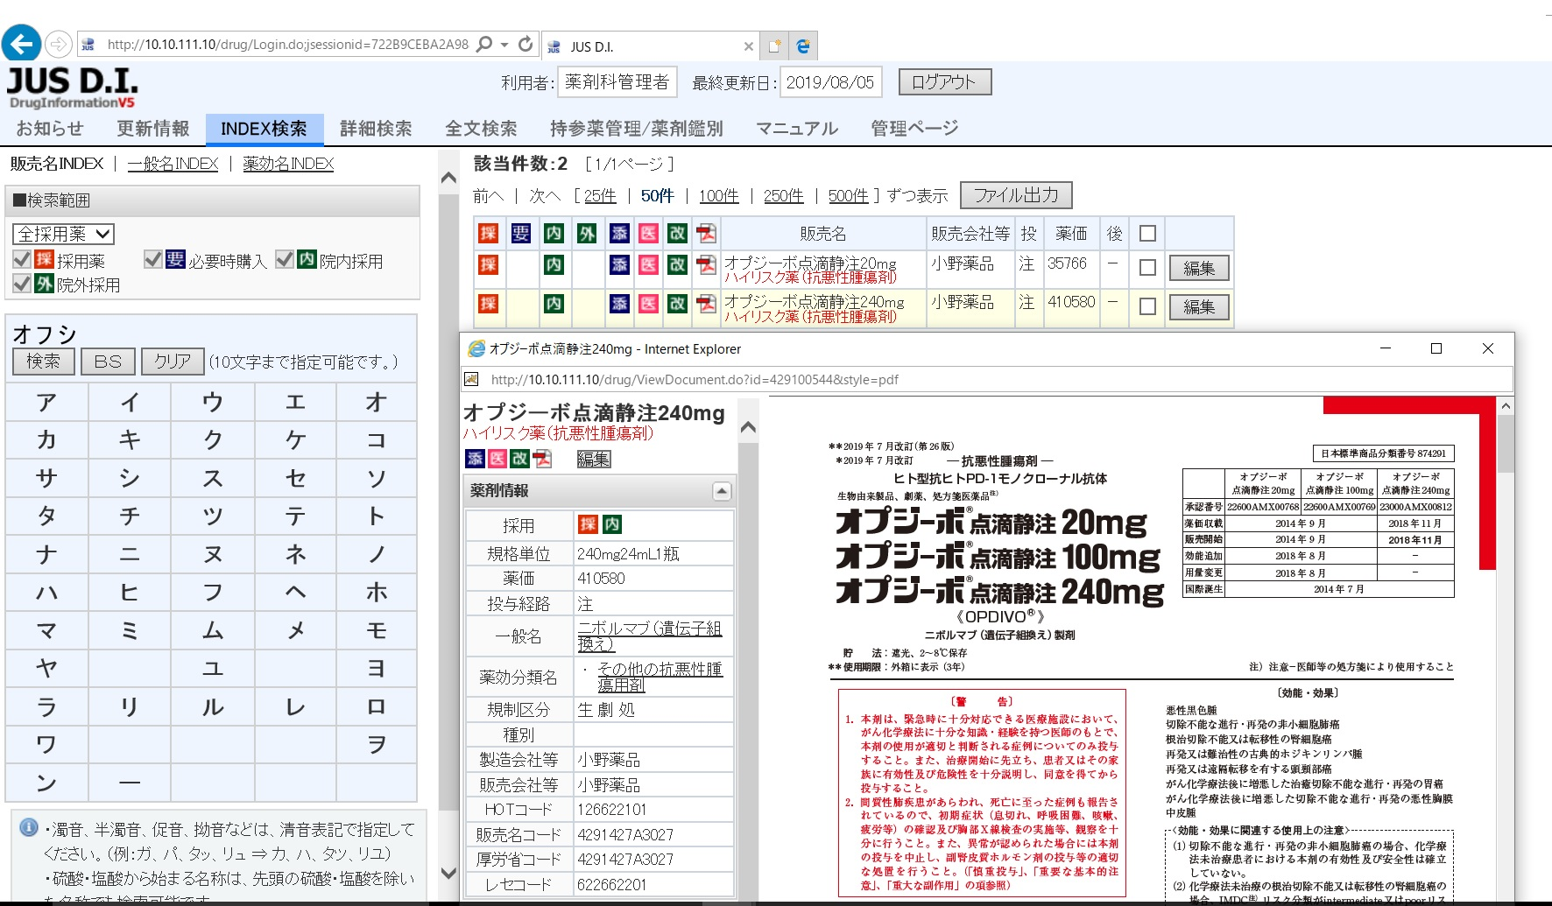The height and width of the screenshot is (906, 1552).
Task: Click the クリア button
Action: tap(173, 362)
